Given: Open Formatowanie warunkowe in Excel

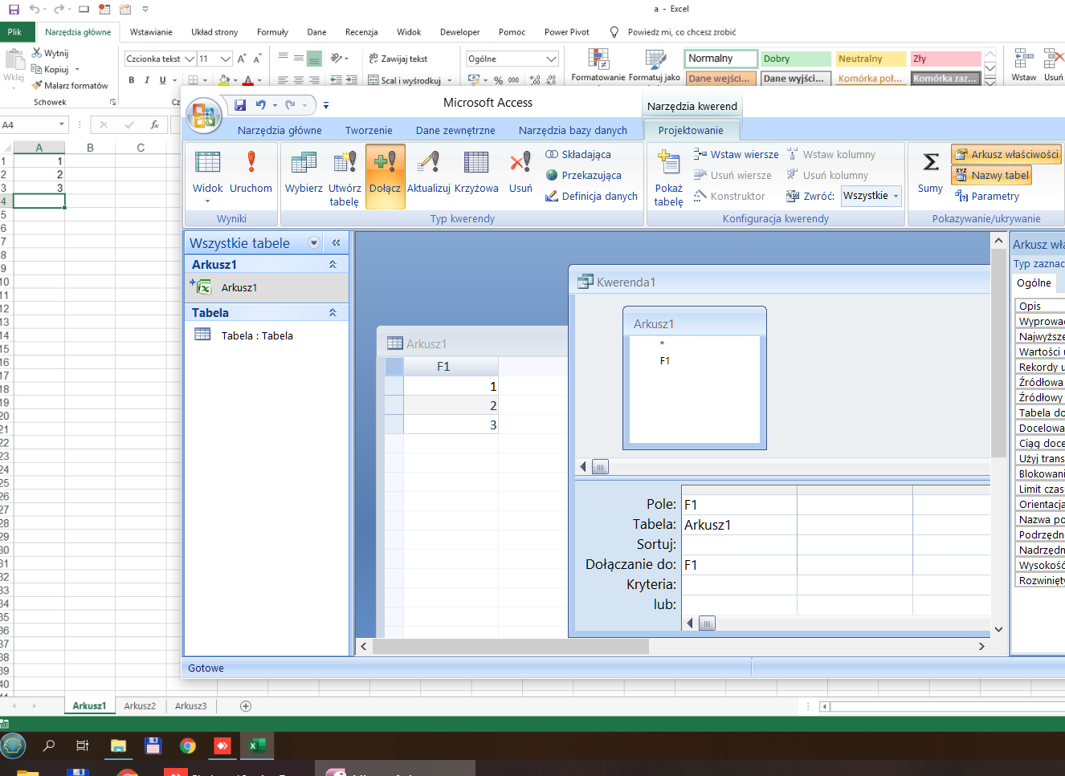Looking at the screenshot, I should pos(598,64).
